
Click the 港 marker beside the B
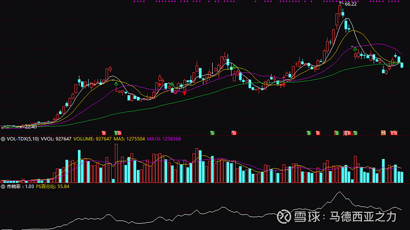(345, 133)
